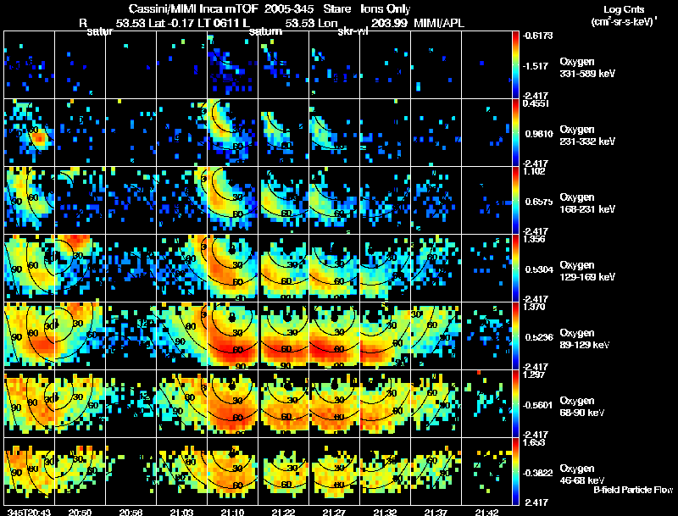678x516 pixels.
Task: Click the '20:56' time axis label
Action: pyautogui.click(x=131, y=513)
